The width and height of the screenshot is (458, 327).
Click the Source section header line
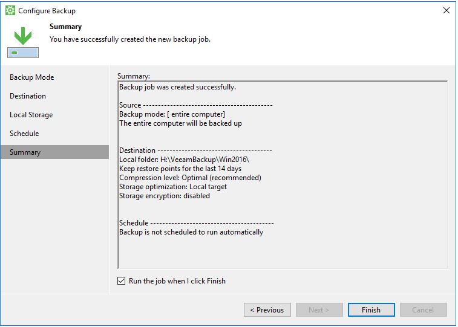pos(195,105)
